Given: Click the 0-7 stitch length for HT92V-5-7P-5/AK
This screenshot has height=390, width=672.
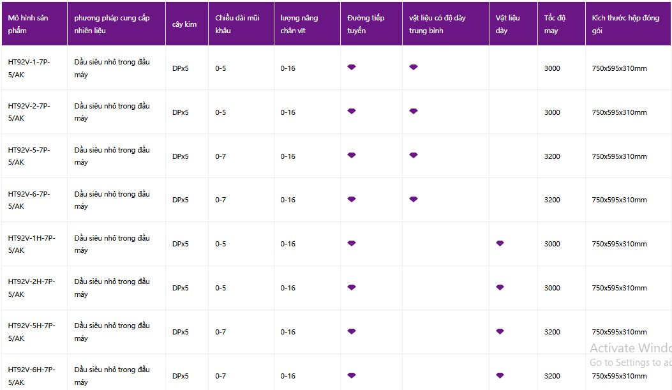Looking at the screenshot, I should click(220, 156).
